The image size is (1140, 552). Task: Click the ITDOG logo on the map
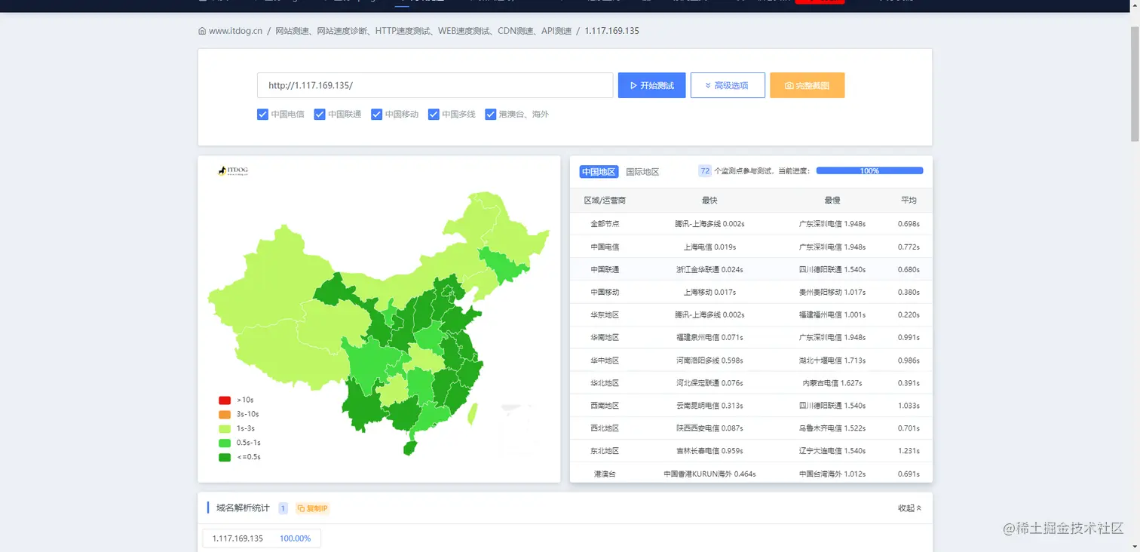coord(233,172)
